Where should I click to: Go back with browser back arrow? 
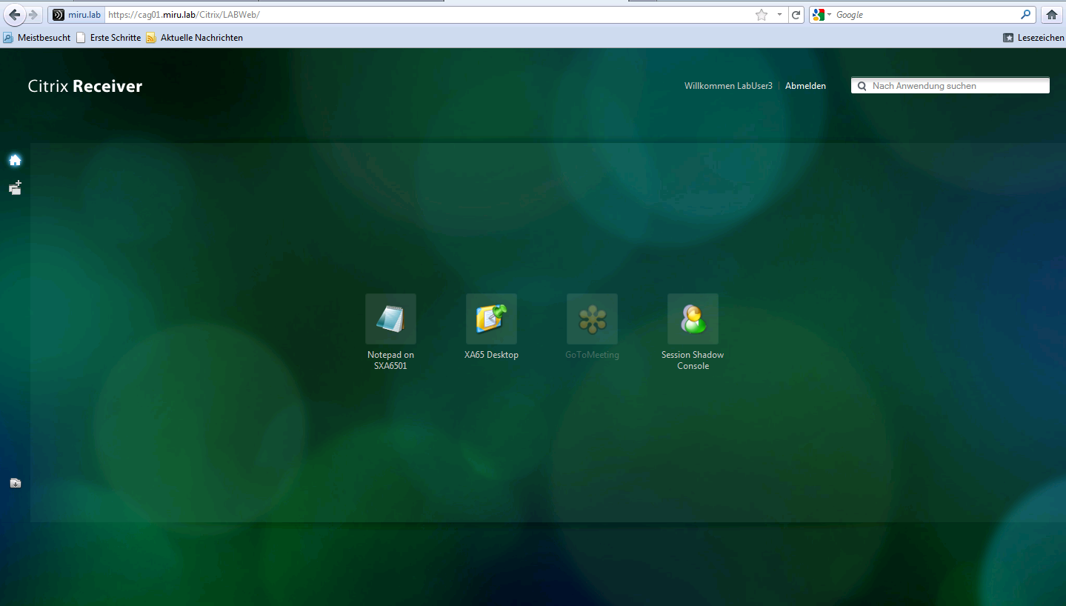coord(15,15)
